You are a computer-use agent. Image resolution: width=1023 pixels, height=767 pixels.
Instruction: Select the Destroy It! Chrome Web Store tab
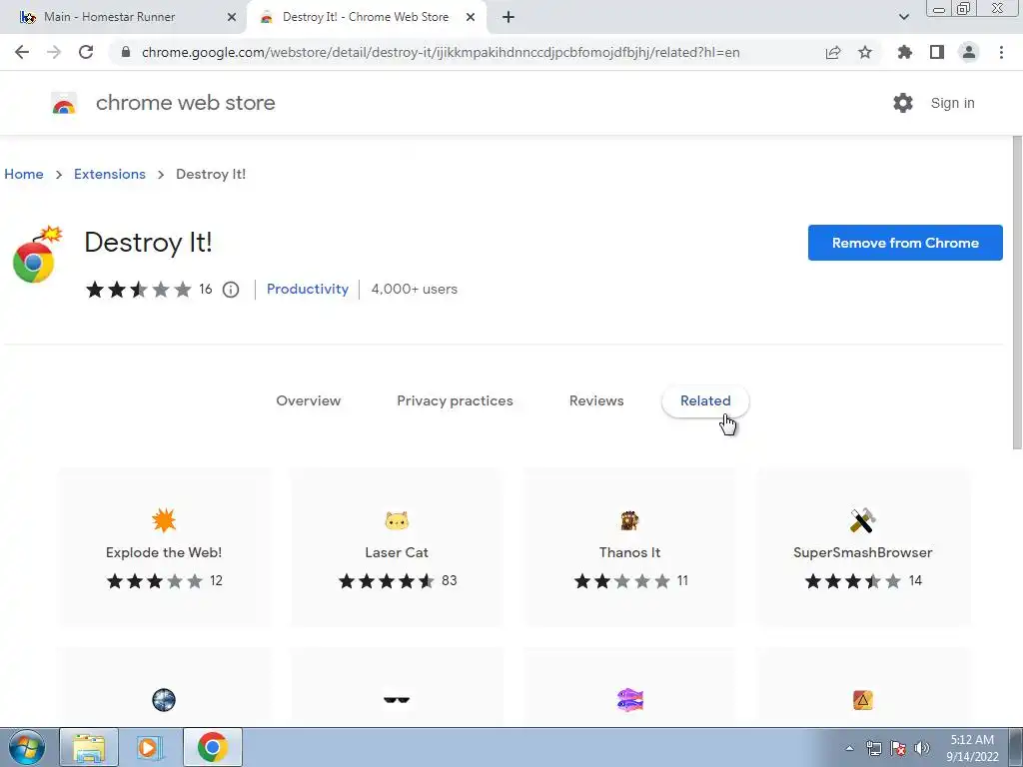tap(366, 18)
